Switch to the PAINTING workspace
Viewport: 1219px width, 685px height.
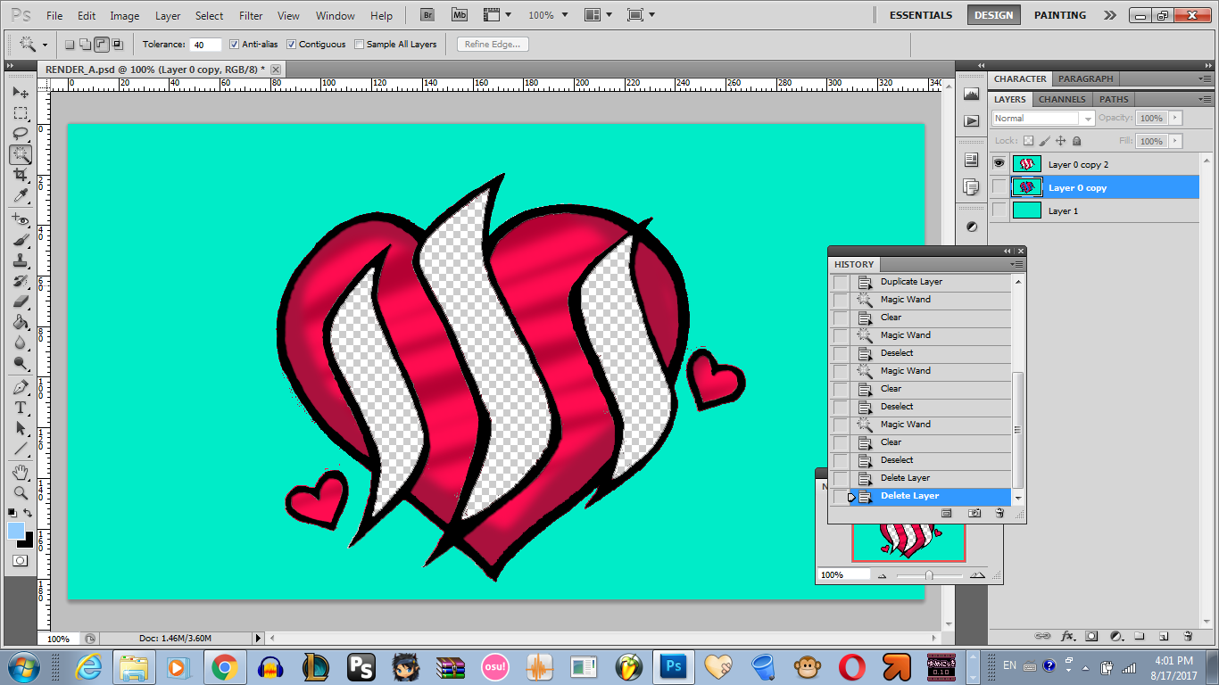1060,15
